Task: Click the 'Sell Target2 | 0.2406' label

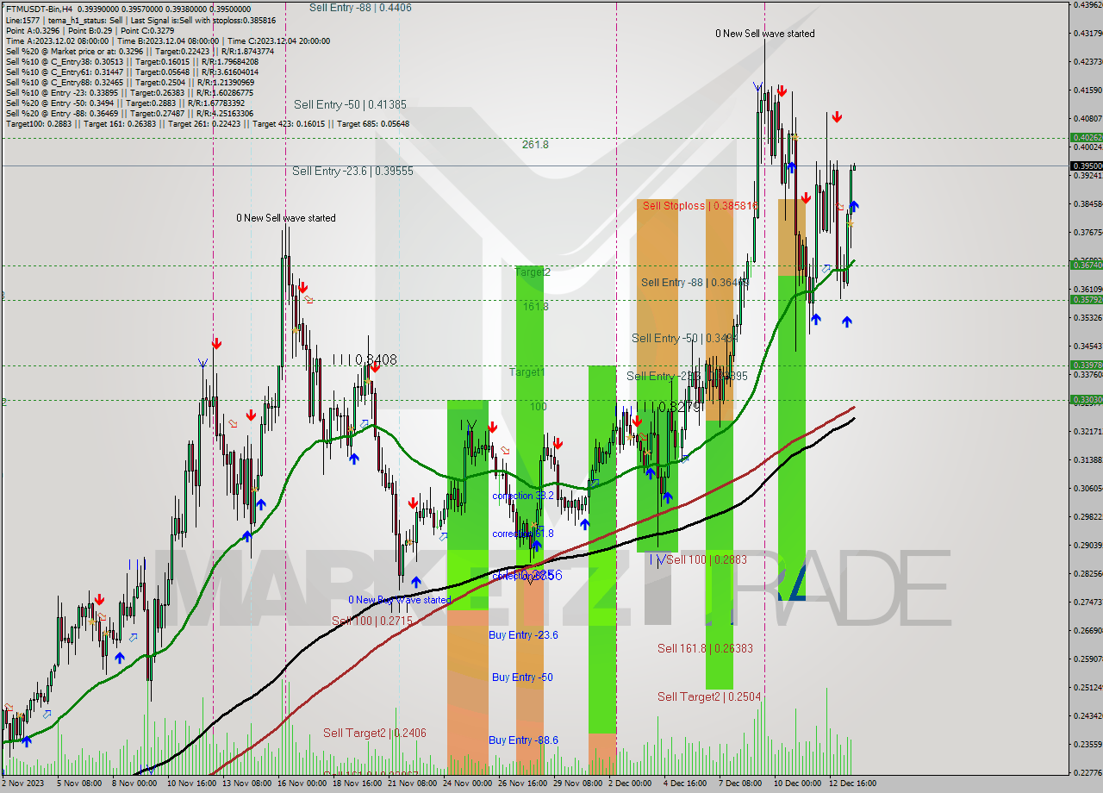Action: 375,733
